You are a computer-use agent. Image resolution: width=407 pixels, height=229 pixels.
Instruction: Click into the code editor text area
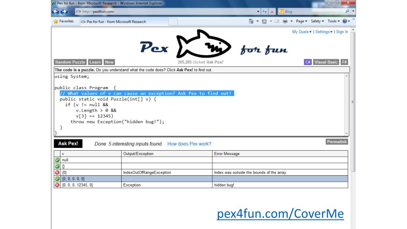199,105
